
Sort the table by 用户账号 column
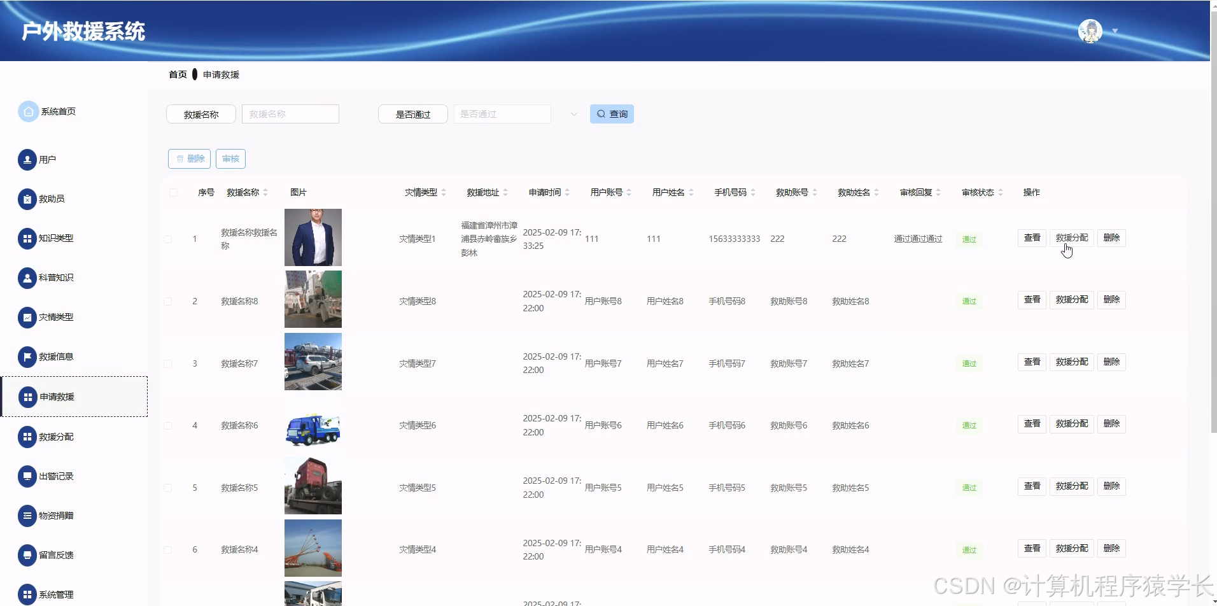629,192
